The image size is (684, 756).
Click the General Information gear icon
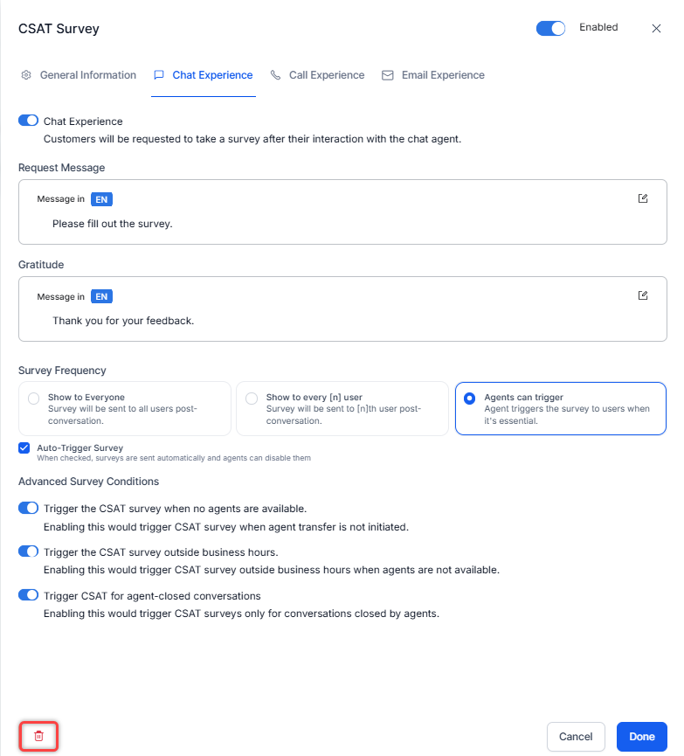(26, 75)
